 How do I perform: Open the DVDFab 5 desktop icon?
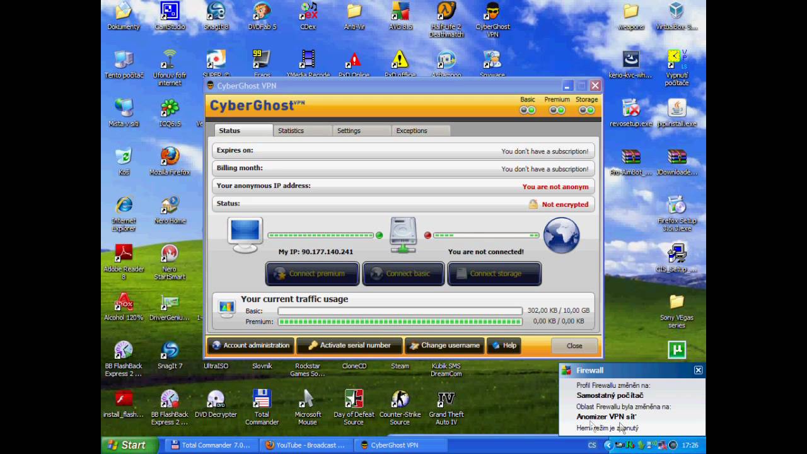point(262,16)
